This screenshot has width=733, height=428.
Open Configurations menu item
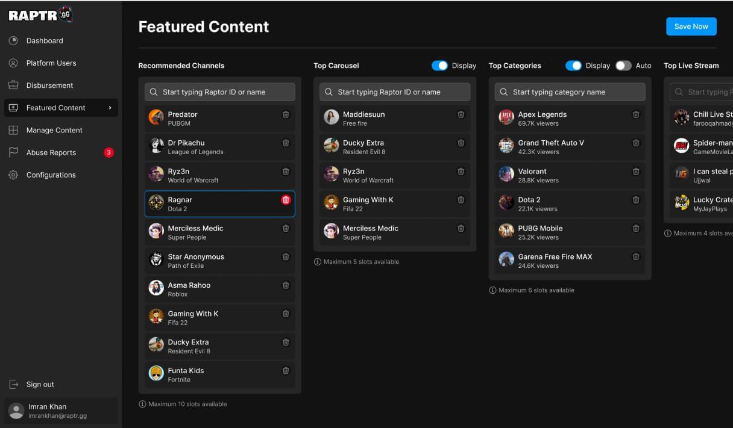pos(60,175)
